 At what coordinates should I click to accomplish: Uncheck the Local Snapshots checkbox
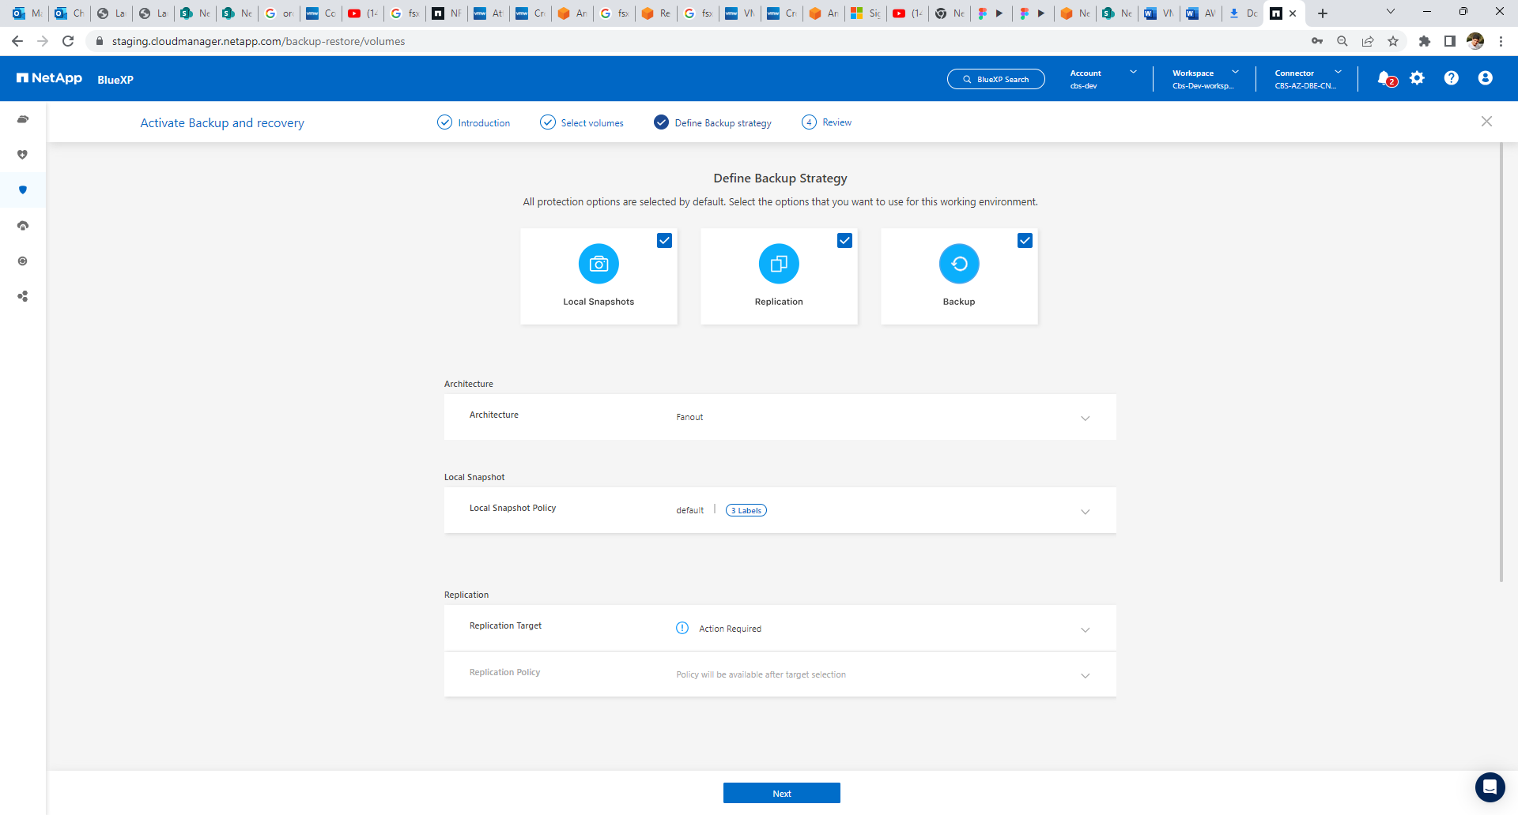click(x=664, y=241)
